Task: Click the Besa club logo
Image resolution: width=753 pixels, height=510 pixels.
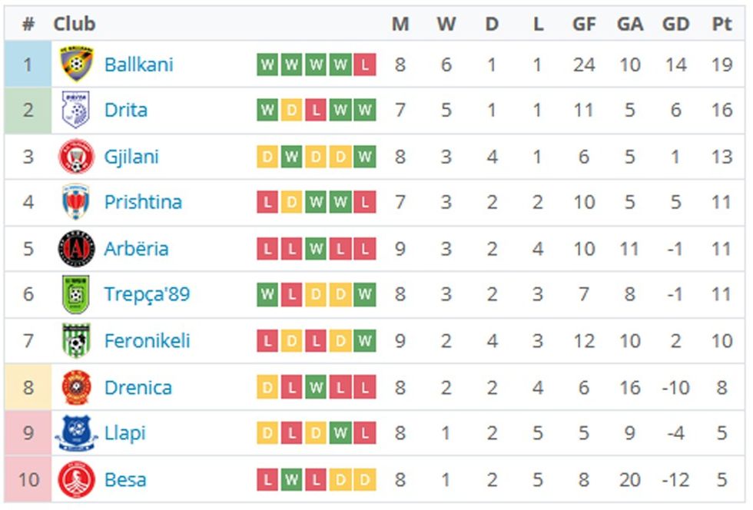Action: coord(76,480)
